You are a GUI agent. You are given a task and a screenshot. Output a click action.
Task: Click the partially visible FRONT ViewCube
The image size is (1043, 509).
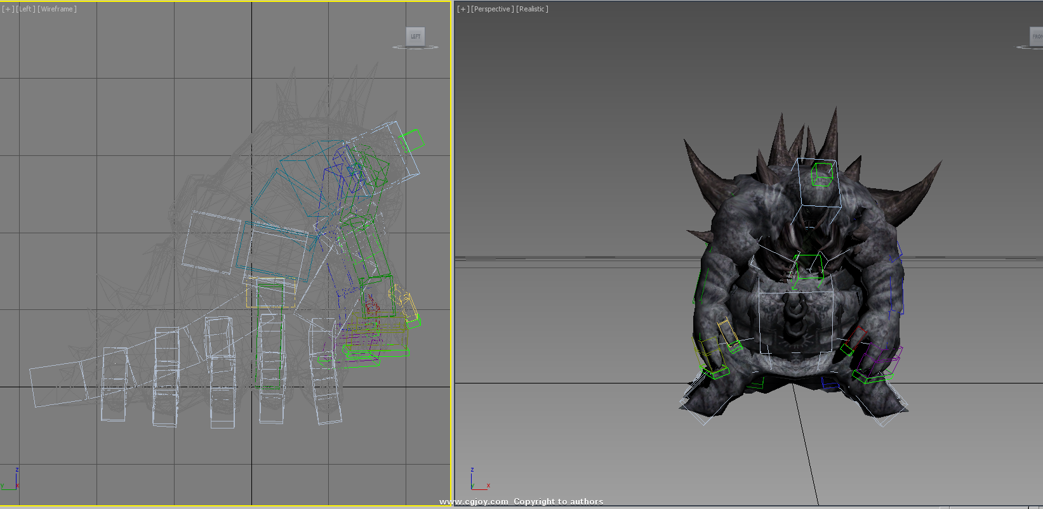pos(1037,36)
